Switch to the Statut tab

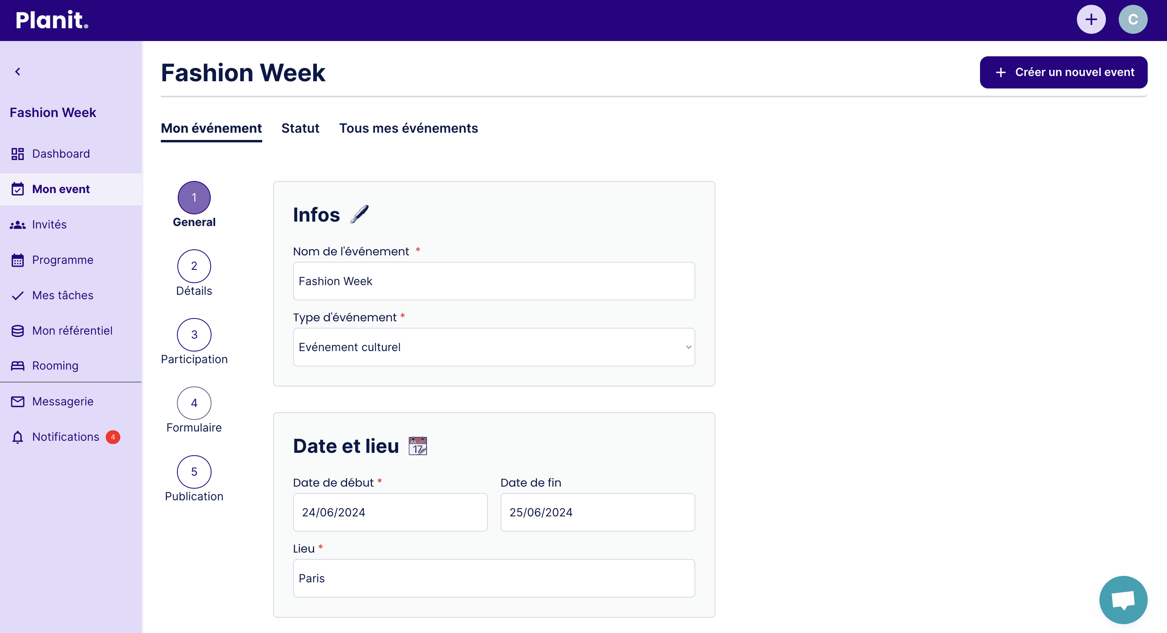pos(300,128)
